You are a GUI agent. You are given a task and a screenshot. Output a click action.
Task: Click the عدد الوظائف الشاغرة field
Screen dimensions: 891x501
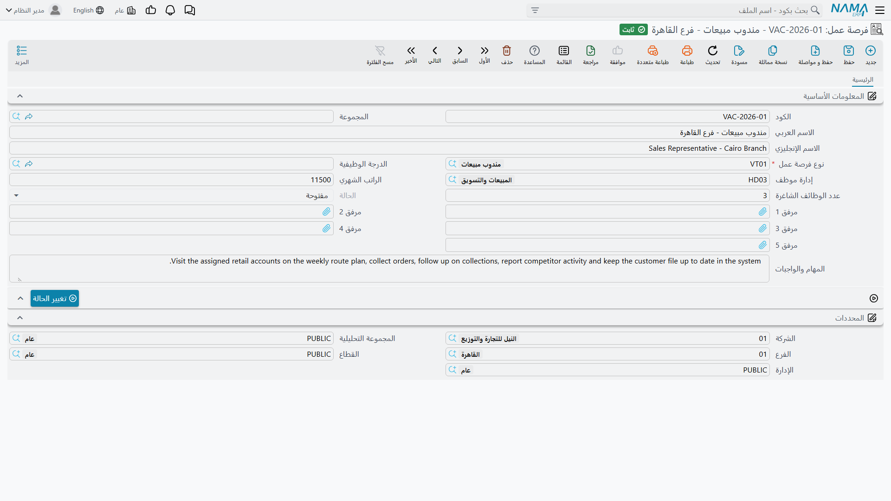(607, 196)
